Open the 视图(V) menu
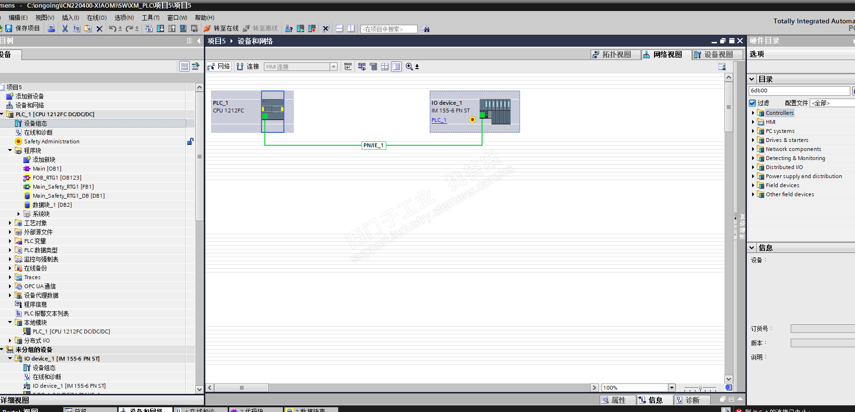 tap(45, 18)
